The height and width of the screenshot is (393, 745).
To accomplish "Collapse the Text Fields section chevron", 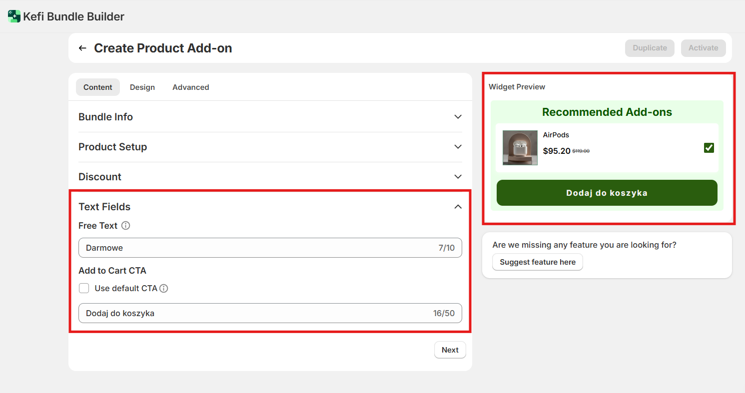I will [458, 207].
